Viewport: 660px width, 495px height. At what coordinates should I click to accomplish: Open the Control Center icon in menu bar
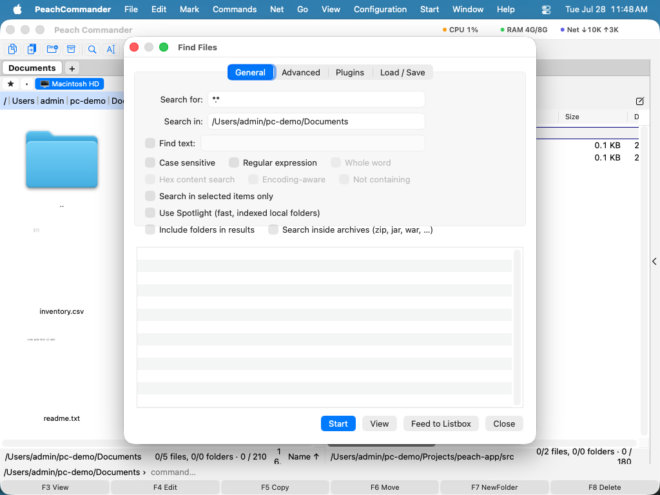(546, 9)
